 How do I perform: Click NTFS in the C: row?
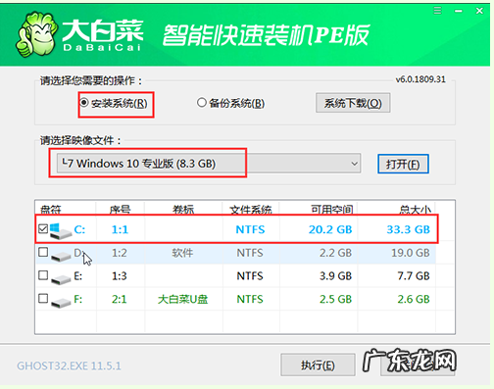[x=250, y=229]
